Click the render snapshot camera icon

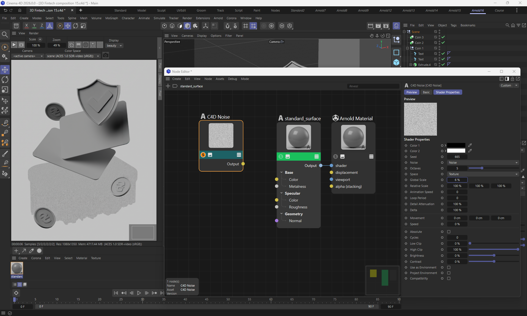coord(106,56)
